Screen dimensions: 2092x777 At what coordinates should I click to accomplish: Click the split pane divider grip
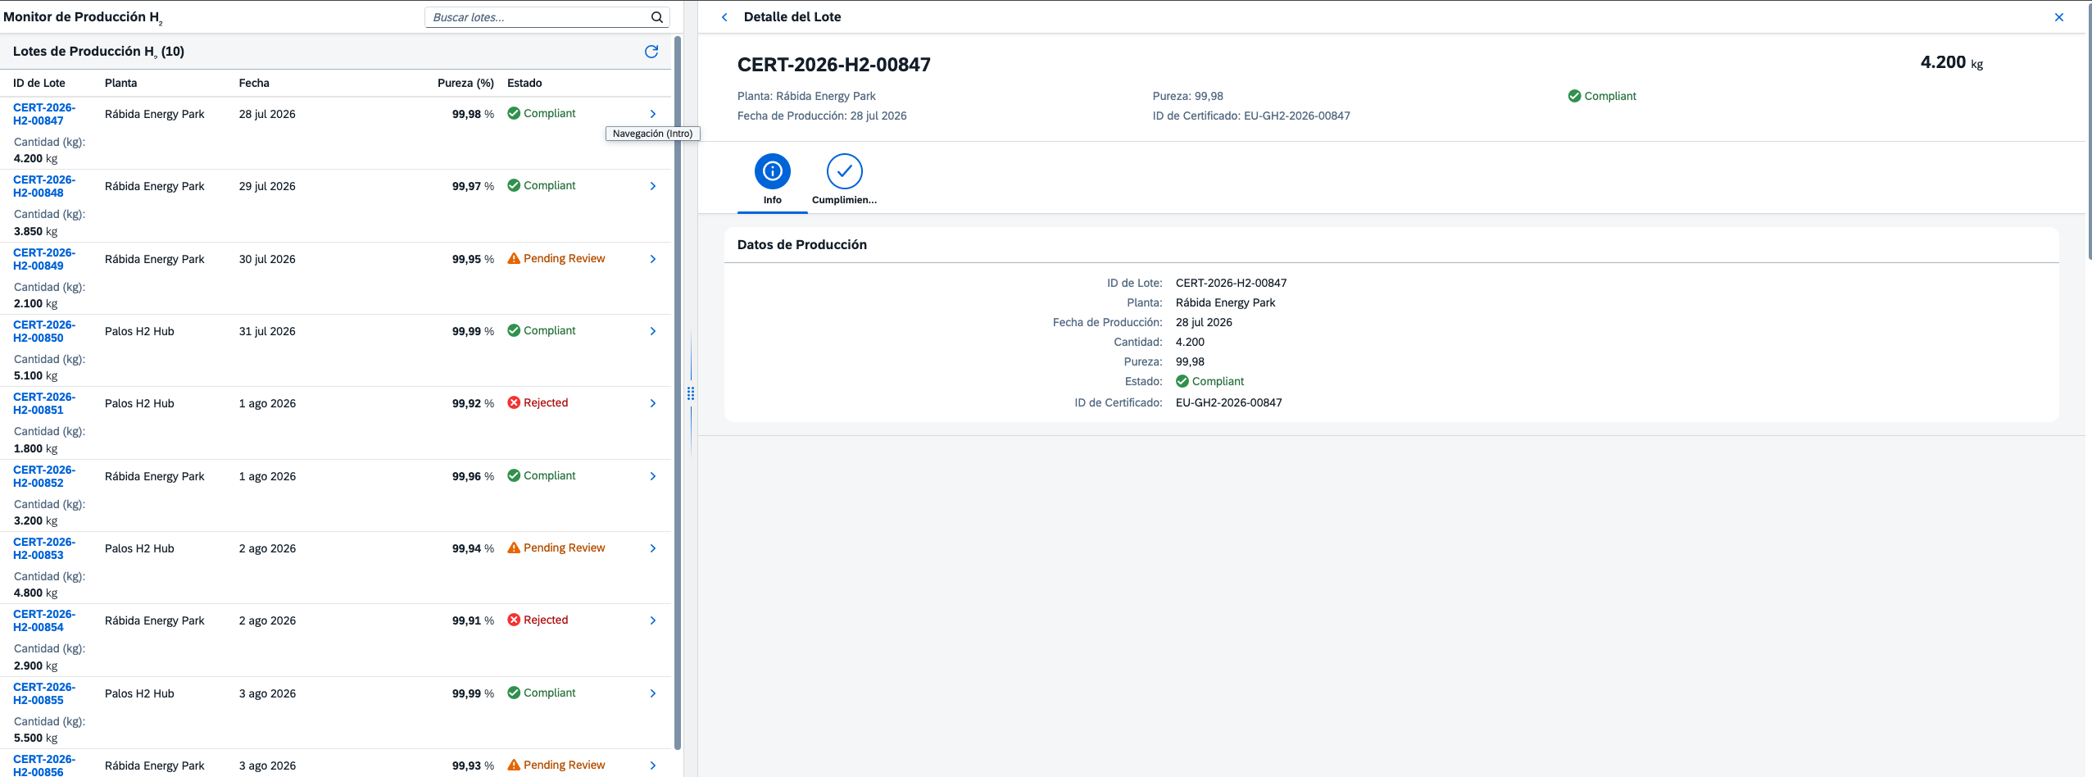click(691, 393)
